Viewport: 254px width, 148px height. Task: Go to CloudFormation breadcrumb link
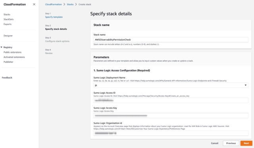click(x=54, y=4)
